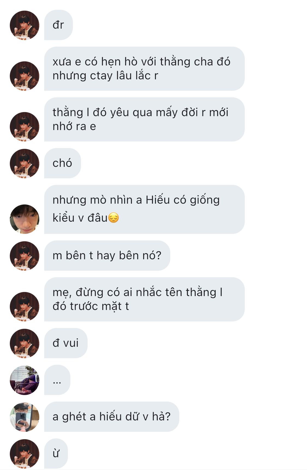Viewport: 307px width, 470px height.
Task: Click the "..." message bubble
Action: click(x=57, y=380)
